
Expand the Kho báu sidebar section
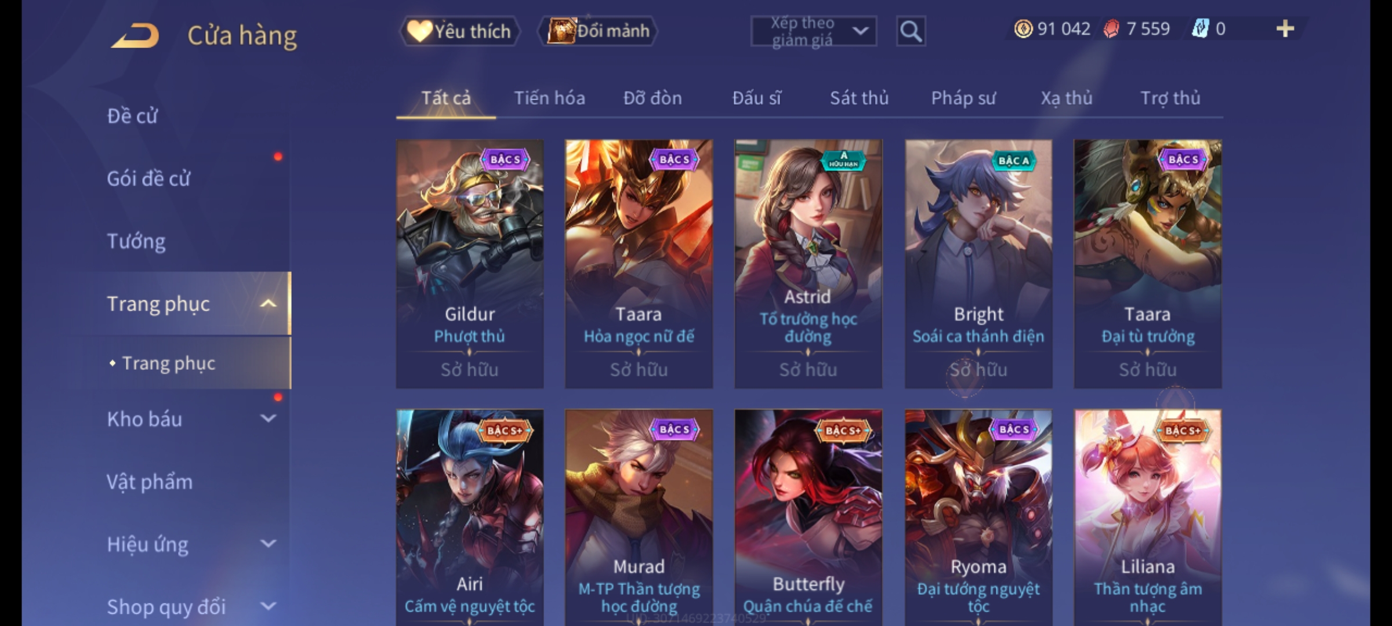tap(268, 418)
